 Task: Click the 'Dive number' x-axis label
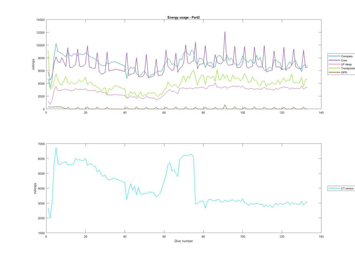pos(184,241)
